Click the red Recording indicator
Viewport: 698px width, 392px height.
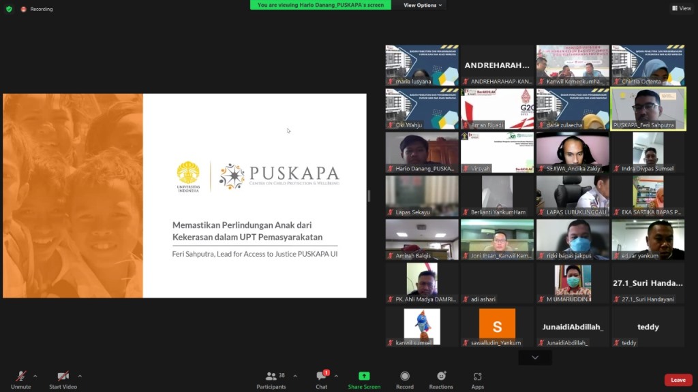tap(24, 9)
